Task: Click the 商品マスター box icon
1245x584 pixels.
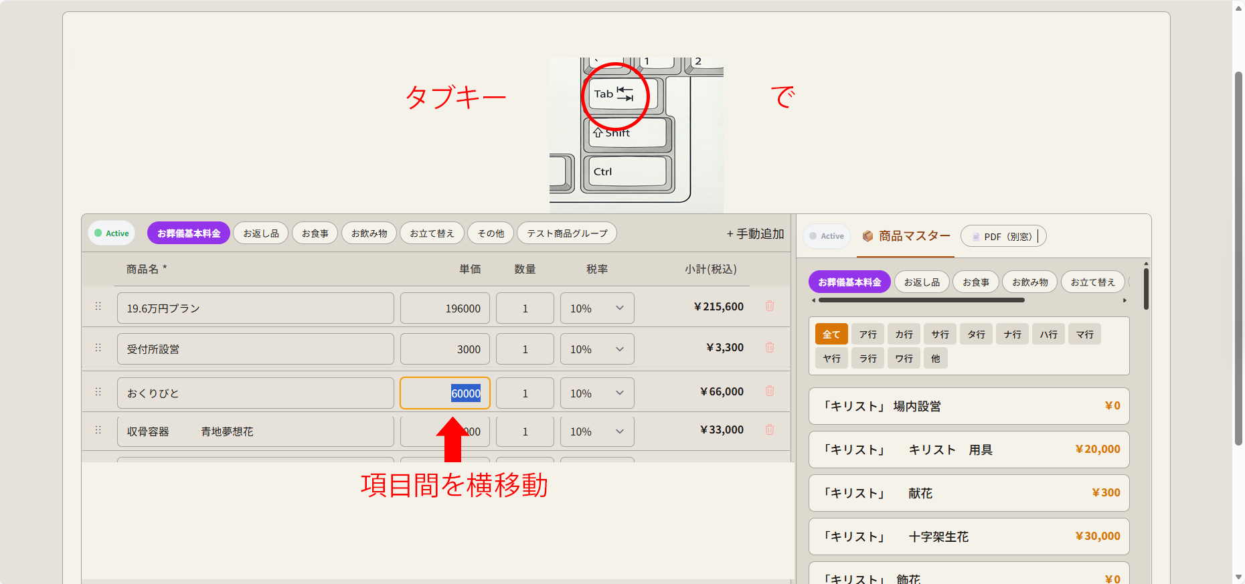Action: [x=867, y=236]
